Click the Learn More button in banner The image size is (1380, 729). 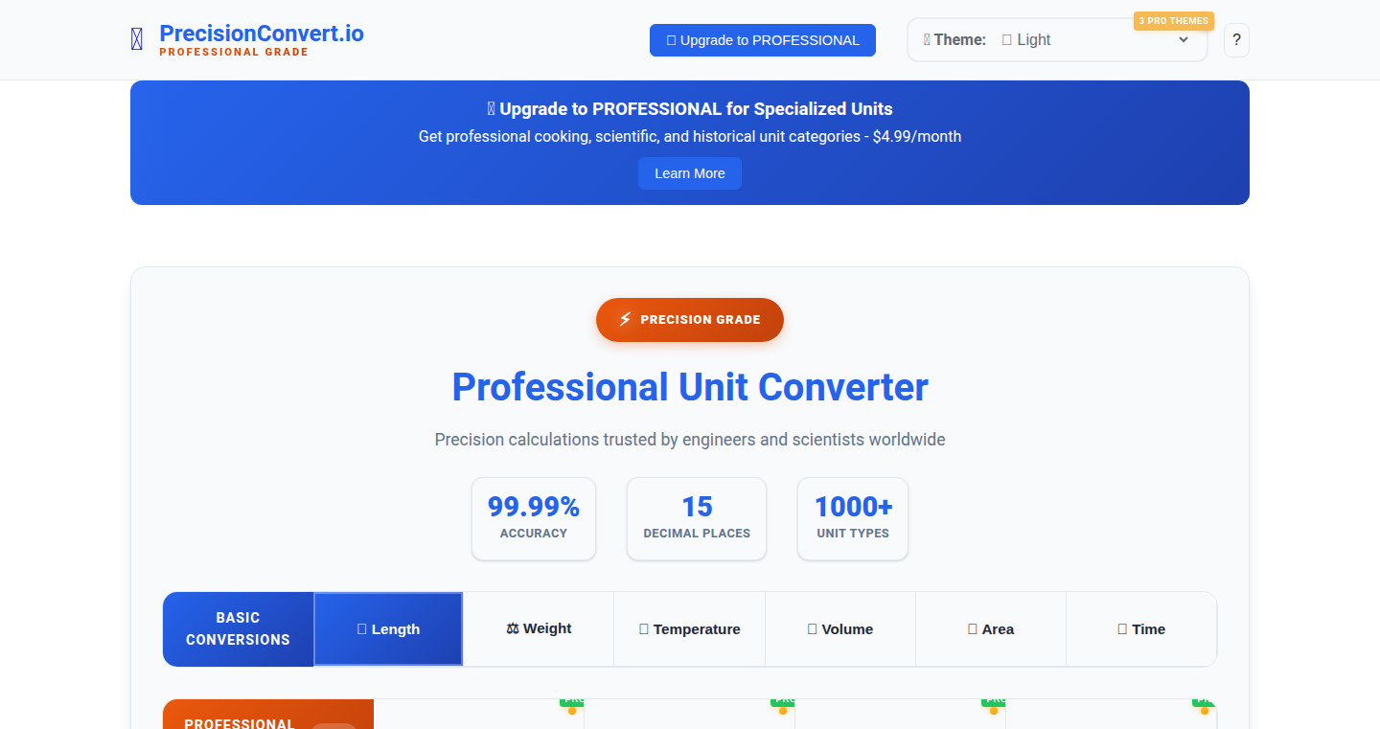pyautogui.click(x=690, y=173)
